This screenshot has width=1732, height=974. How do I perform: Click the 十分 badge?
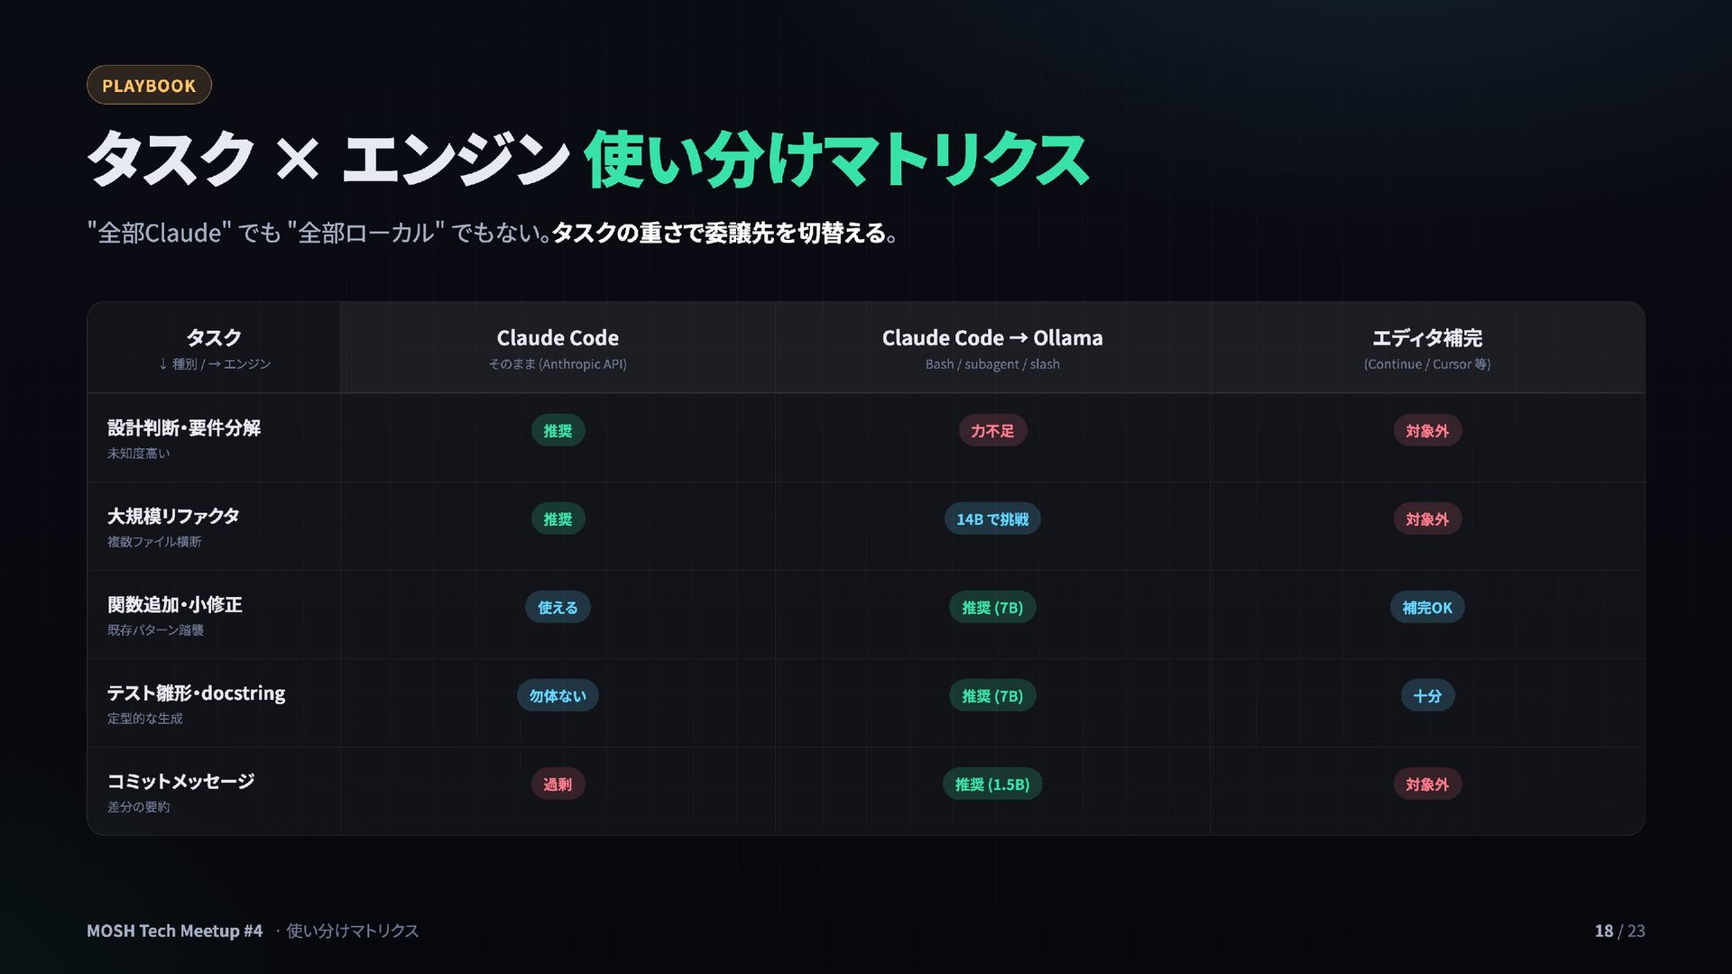coord(1427,695)
